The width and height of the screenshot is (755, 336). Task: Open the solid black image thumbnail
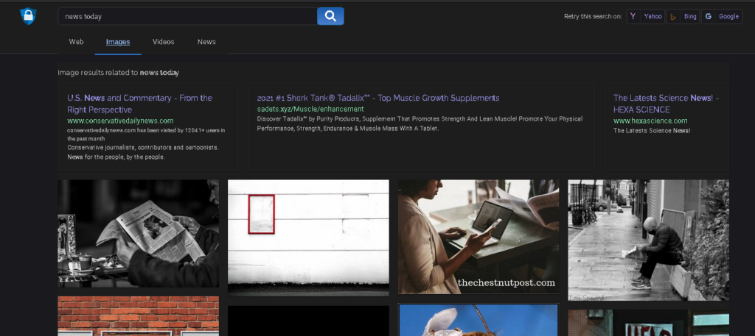pyautogui.click(x=308, y=321)
